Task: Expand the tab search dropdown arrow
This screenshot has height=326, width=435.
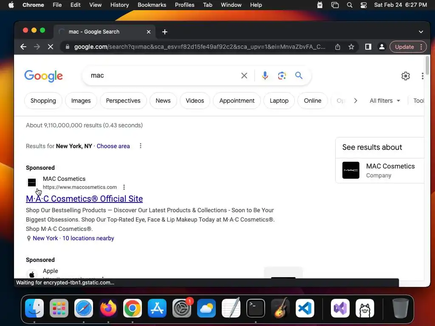Action: click(x=421, y=32)
